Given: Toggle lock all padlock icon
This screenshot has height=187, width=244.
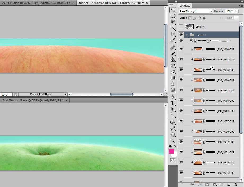Looking at the screenshot, I should [204, 18].
